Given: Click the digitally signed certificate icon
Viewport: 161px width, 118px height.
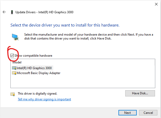Looking at the screenshot, I should (x=13, y=94).
